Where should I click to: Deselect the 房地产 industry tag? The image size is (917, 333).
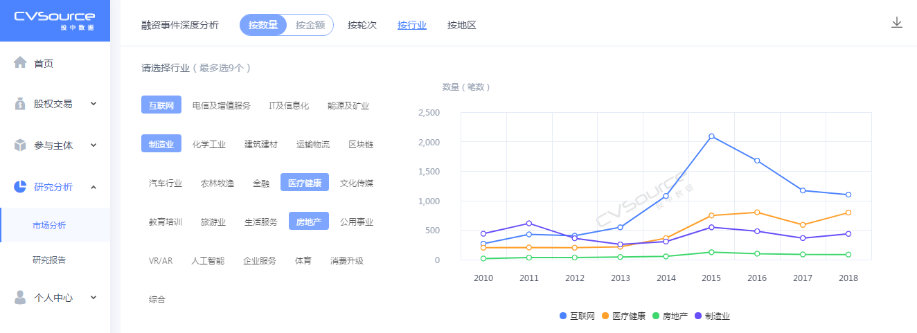[309, 222]
